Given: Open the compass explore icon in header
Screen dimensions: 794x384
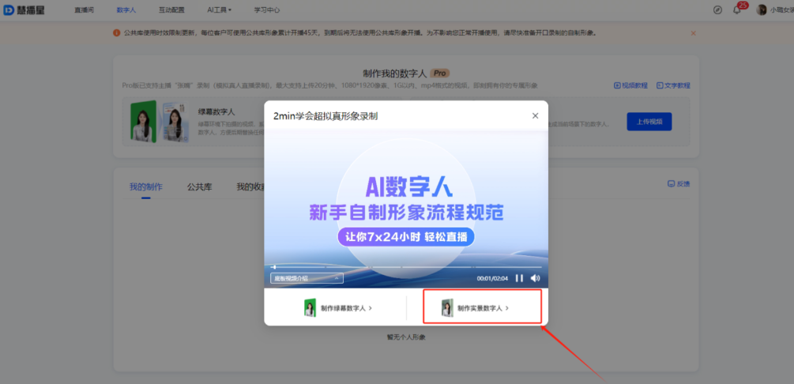Looking at the screenshot, I should (x=717, y=10).
